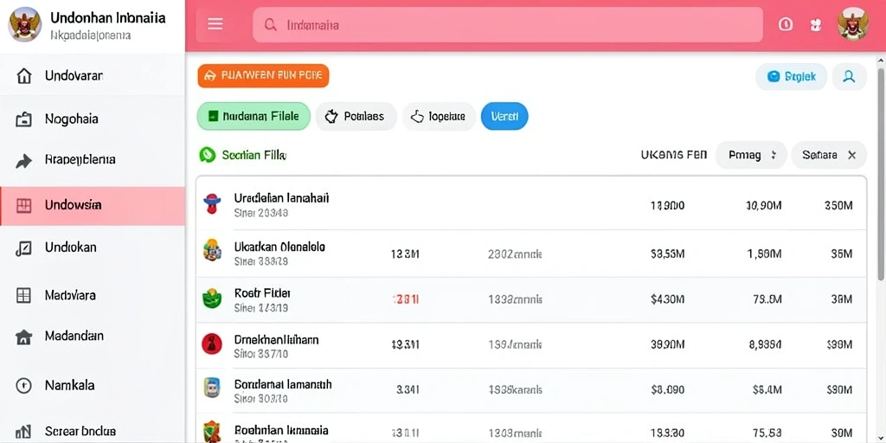
Task: Open the alert icon in header
Action: (786, 24)
